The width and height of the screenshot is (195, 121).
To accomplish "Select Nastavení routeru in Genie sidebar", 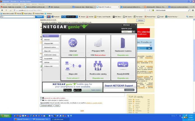I will tap(51, 47).
